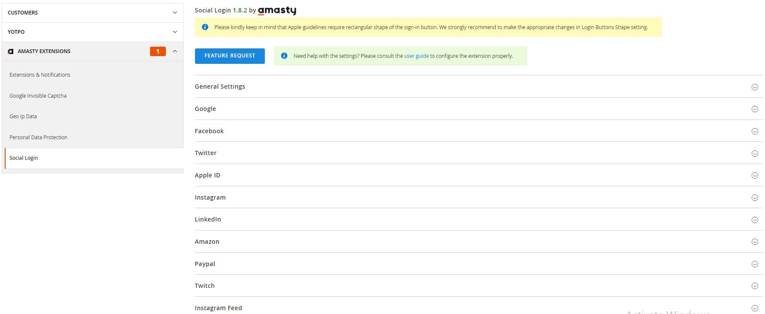Click the Facebook section title

click(209, 131)
